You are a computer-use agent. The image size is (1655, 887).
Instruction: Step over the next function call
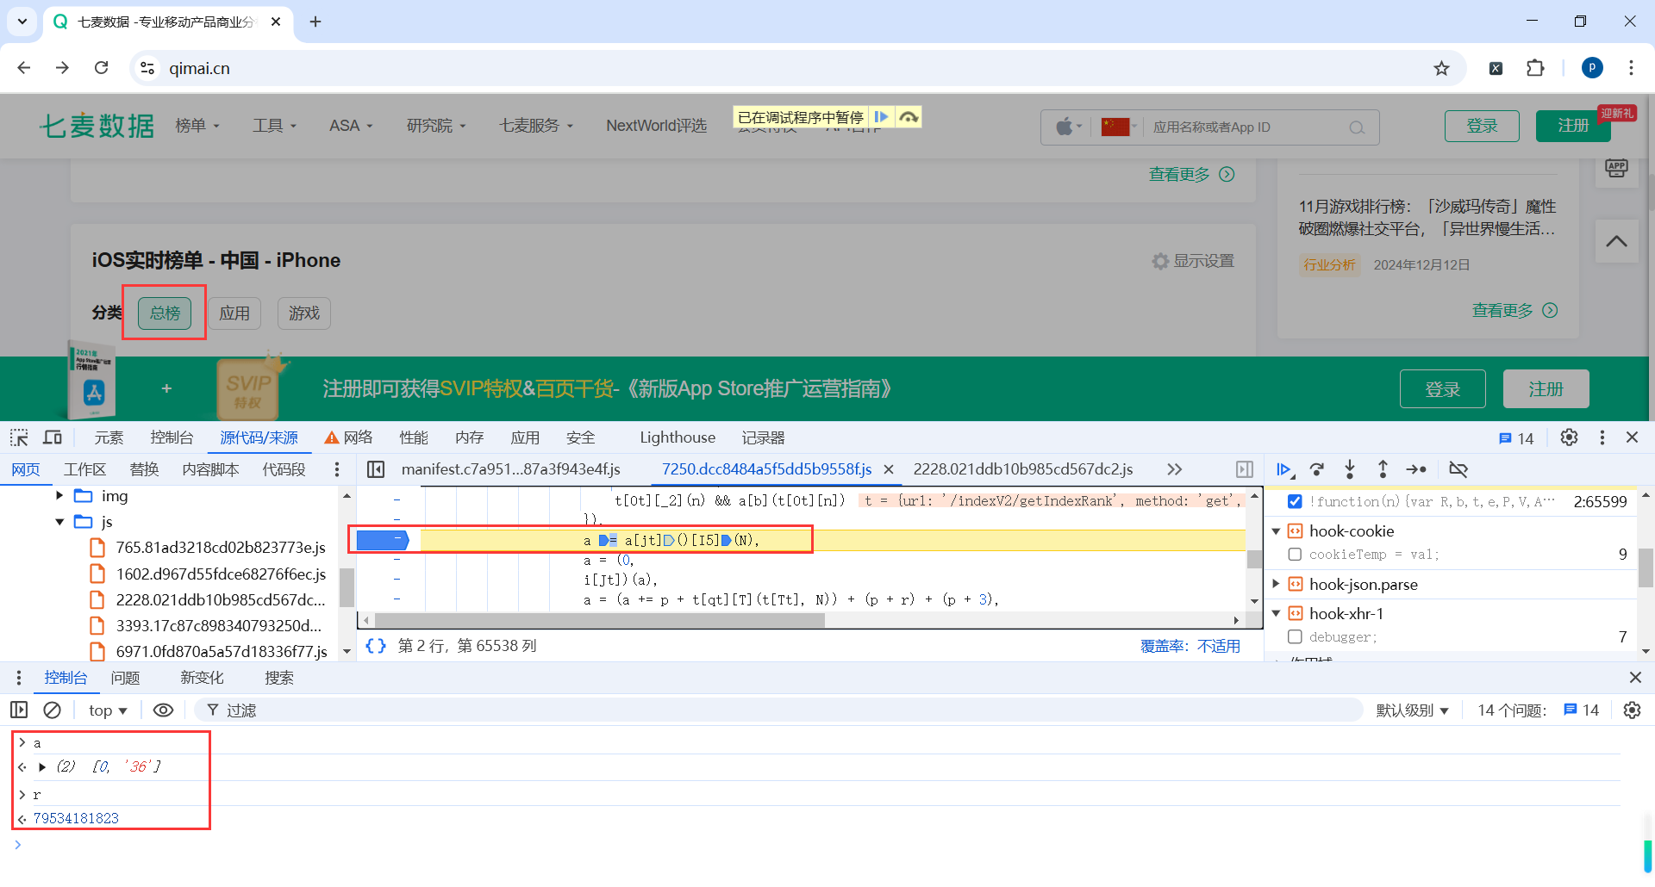click(1316, 469)
